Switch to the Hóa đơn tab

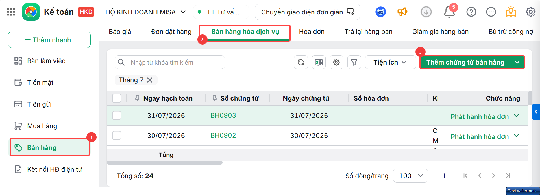[312, 32]
